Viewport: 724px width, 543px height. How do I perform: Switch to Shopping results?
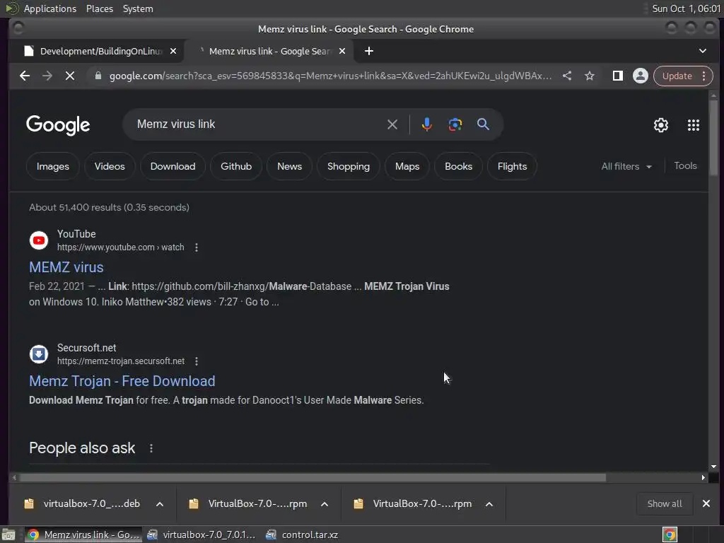click(x=348, y=166)
